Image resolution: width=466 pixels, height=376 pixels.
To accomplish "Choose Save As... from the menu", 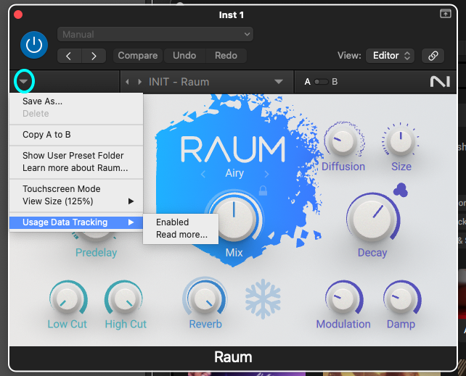I will click(x=76, y=101).
